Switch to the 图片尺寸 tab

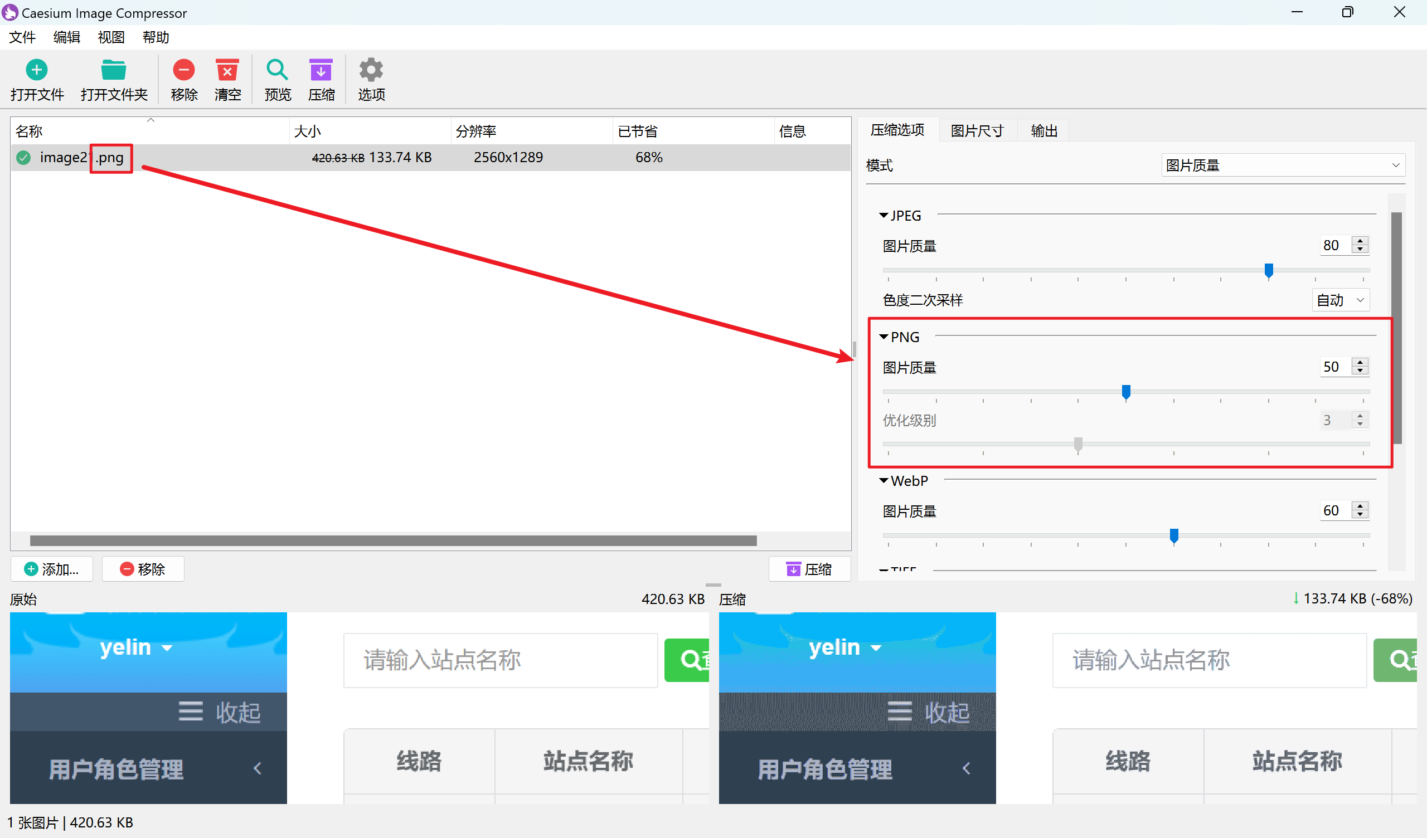(977, 131)
